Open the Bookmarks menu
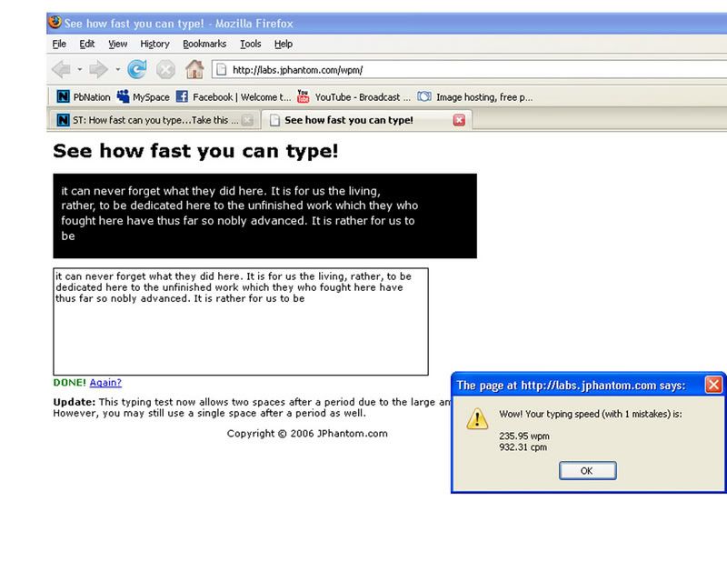Screen dimensions: 727x582 [204, 44]
